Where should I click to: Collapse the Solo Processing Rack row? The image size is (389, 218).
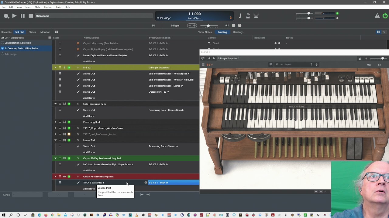[55, 104]
